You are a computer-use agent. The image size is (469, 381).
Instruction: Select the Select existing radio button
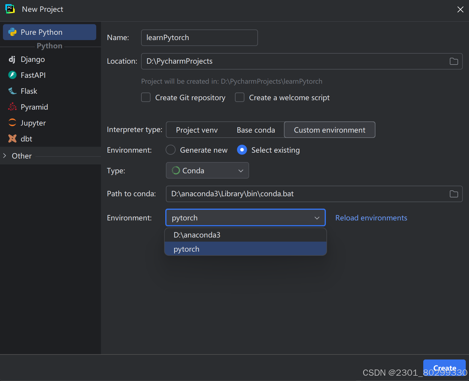(242, 150)
